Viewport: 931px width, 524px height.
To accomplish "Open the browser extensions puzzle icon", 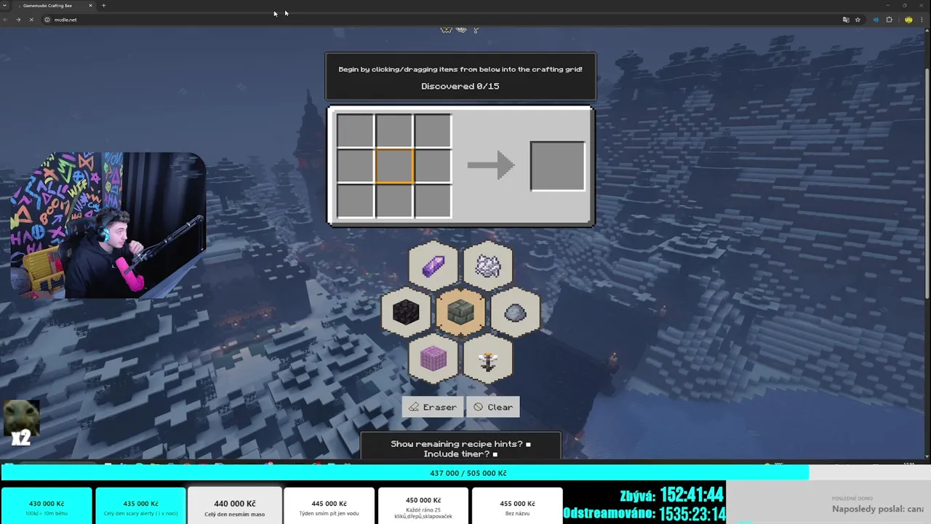I will pos(889,20).
